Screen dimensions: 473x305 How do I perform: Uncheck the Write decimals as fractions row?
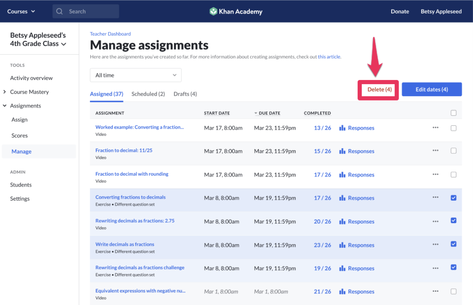pos(453,244)
